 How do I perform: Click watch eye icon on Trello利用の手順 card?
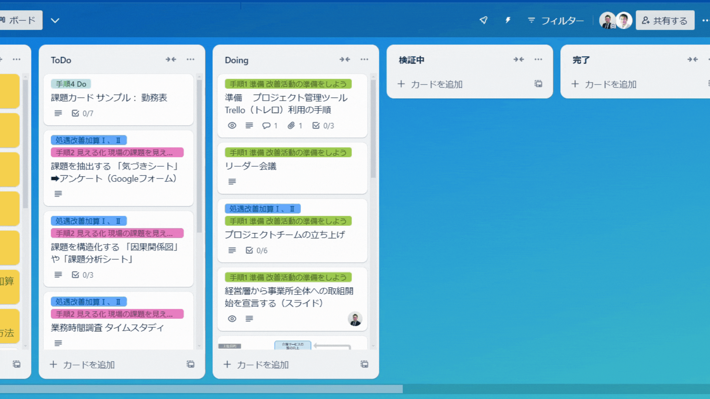point(232,126)
